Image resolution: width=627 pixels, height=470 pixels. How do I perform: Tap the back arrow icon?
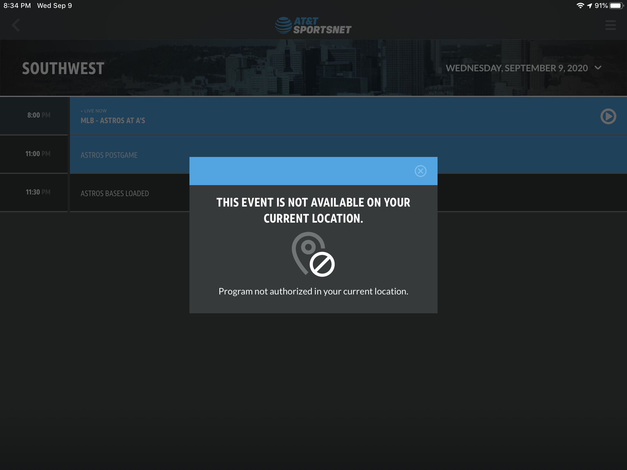16,25
